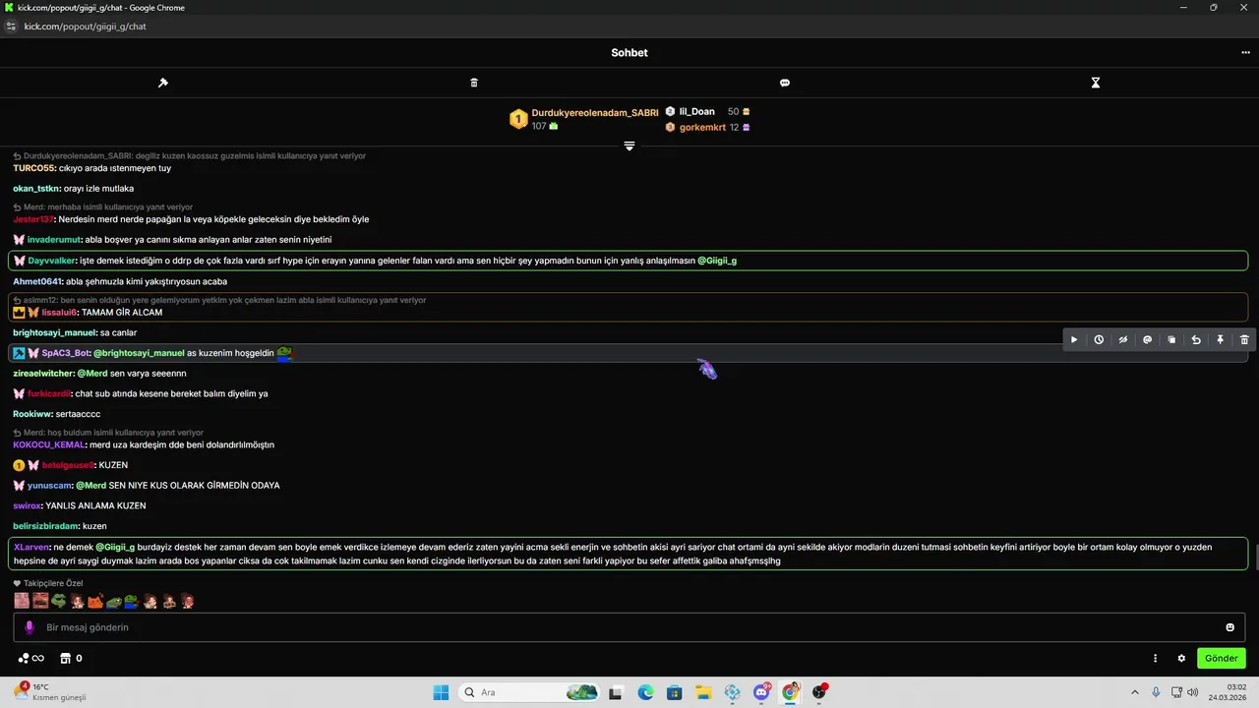Click the taskbar Ara search box

tap(529, 692)
